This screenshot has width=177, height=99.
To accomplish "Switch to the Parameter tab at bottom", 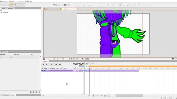I will click(6, 95).
